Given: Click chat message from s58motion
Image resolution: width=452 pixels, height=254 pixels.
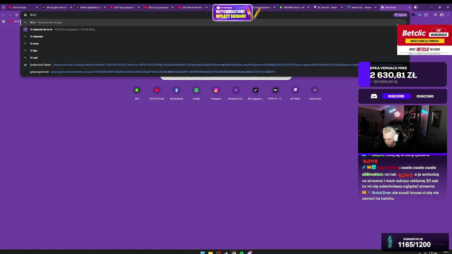Looking at the screenshot, I should pyautogui.click(x=400, y=180).
